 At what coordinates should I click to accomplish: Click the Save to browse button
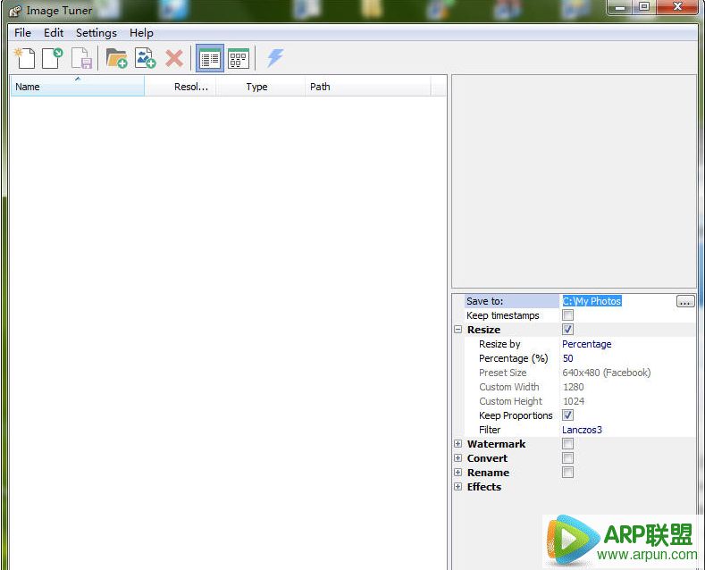(684, 301)
